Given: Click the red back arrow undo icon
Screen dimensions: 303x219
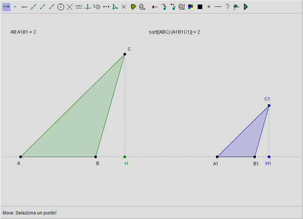Looking at the screenshot, I should coord(155,7).
